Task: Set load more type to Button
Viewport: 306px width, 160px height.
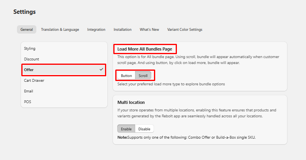Action: point(126,75)
